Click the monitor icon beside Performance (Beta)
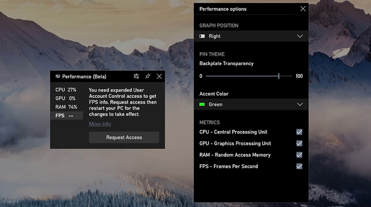This screenshot has height=207, width=371. [57, 77]
